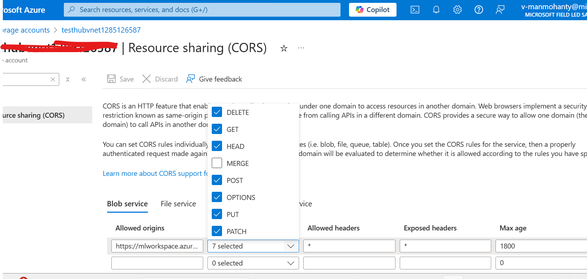Favorite this page with the star icon
This screenshot has width=587, height=279.
(284, 48)
